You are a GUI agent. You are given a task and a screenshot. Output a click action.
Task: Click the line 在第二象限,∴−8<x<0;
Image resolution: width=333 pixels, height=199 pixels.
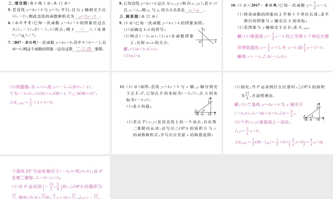pyautogui.click(x=36, y=178)
